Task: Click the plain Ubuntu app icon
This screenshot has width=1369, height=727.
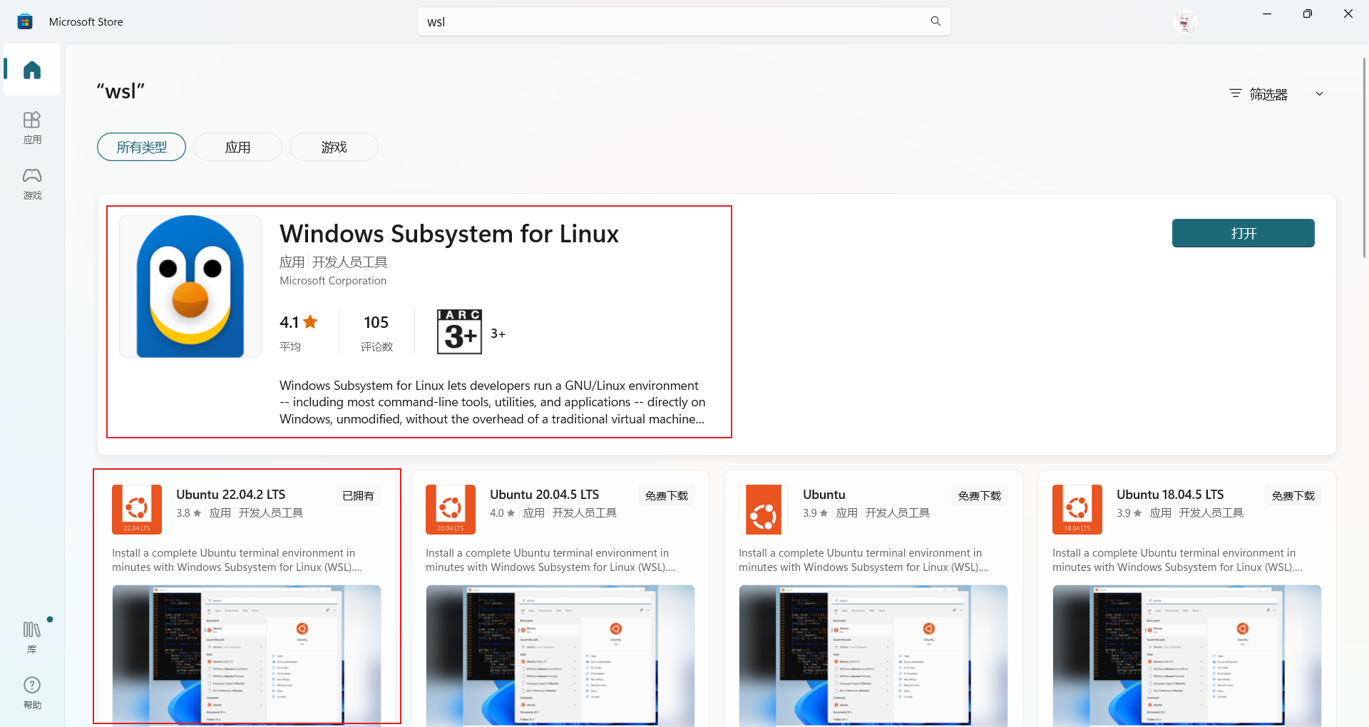Action: pyautogui.click(x=764, y=510)
